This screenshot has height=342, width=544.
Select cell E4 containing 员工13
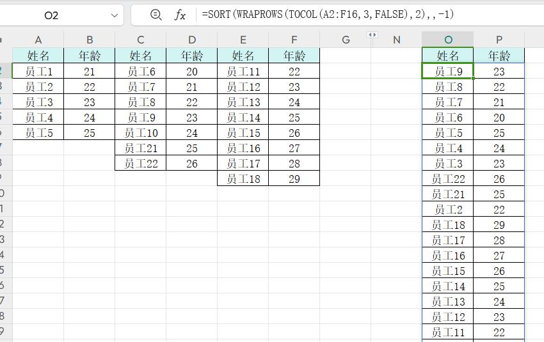[243, 102]
